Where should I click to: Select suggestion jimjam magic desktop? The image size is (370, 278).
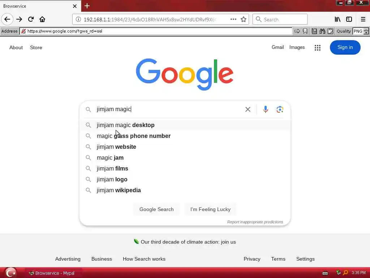point(185,125)
